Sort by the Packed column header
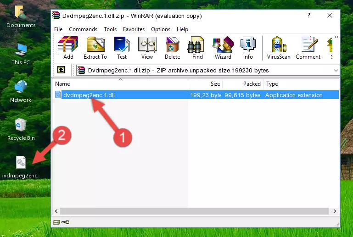This screenshot has width=353, height=237. click(243, 84)
